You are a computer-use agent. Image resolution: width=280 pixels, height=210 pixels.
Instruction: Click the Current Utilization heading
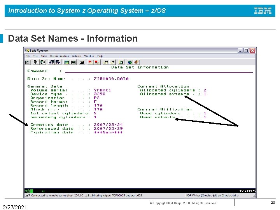(164, 109)
